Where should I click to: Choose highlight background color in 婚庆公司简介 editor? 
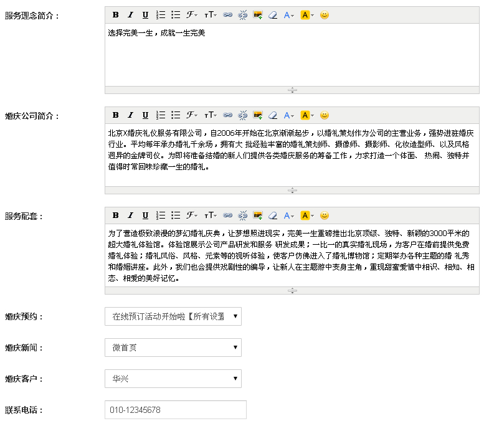pyautogui.click(x=306, y=115)
